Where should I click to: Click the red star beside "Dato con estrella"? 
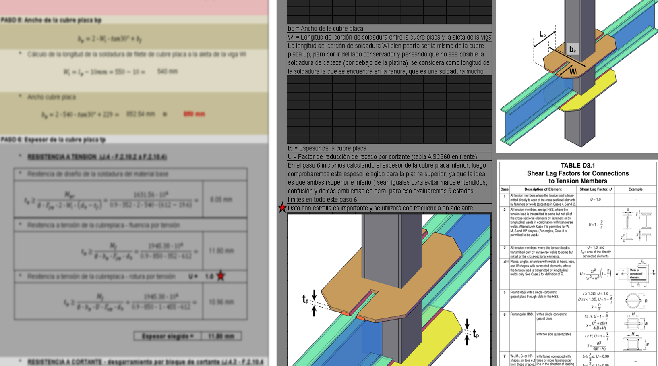282,208
